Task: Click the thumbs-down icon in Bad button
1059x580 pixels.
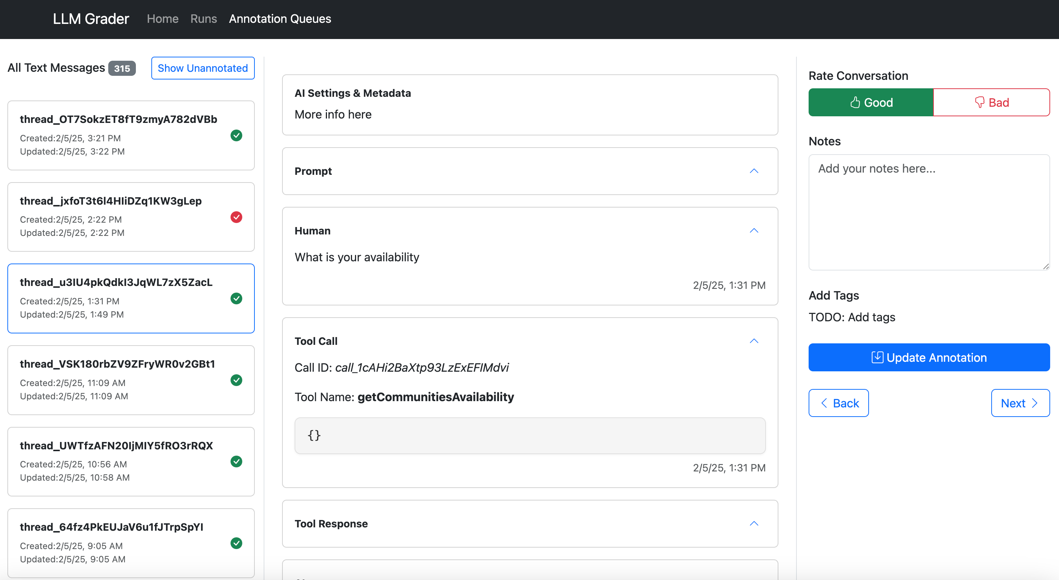Action: click(980, 102)
